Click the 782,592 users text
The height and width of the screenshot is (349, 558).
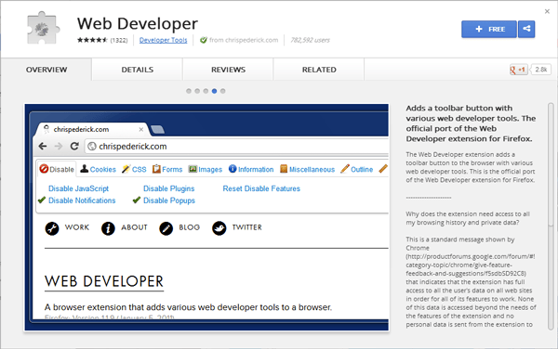pos(310,40)
